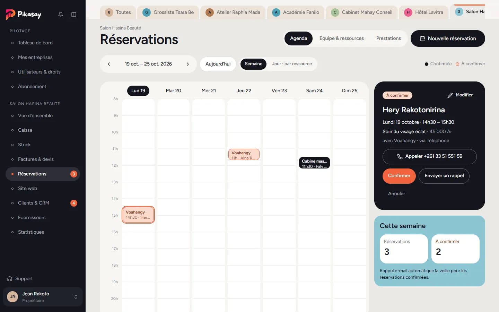The image size is (499, 312).
Task: Select Grossiste Tsara Be tab
Action: [x=168, y=12]
